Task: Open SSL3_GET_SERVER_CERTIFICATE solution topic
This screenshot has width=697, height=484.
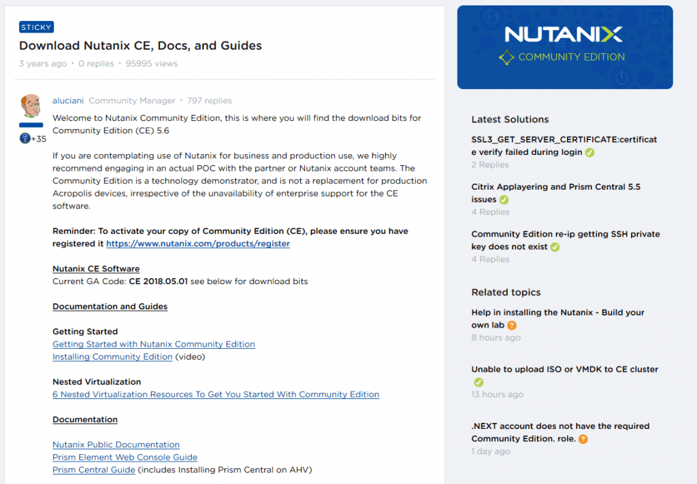Action: 564,139
